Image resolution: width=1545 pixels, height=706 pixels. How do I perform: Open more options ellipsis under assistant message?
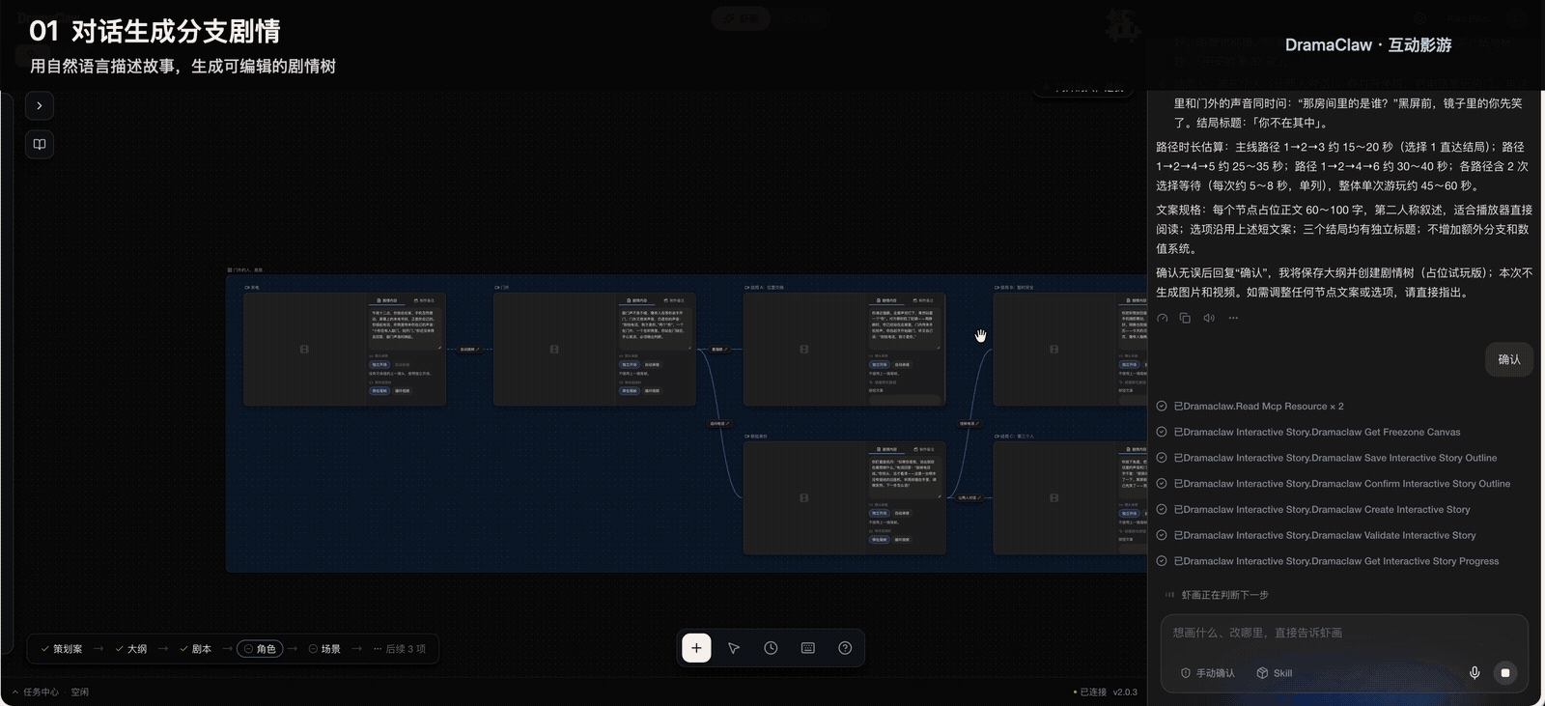[1233, 318]
